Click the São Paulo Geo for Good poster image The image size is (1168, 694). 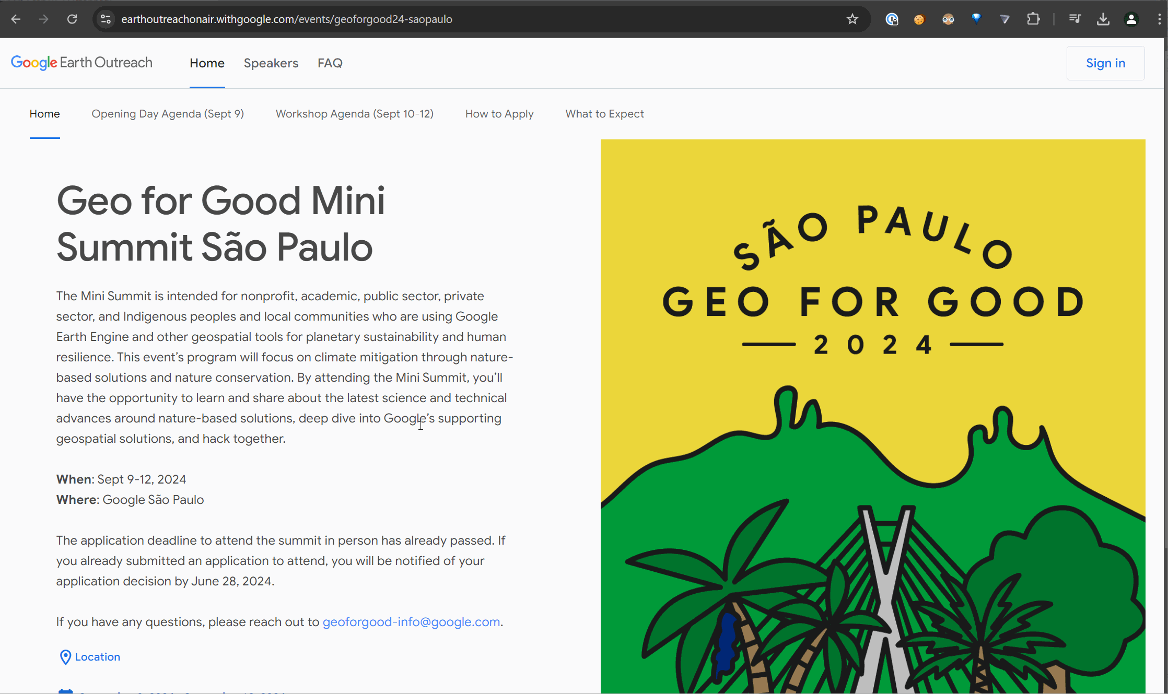click(x=873, y=416)
